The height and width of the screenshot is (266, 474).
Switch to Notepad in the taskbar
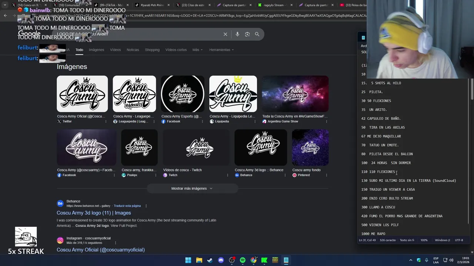click(x=286, y=260)
